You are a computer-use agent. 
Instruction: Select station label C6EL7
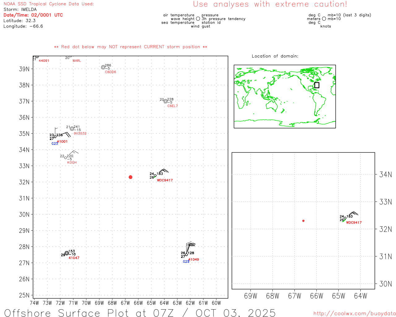[173, 106]
